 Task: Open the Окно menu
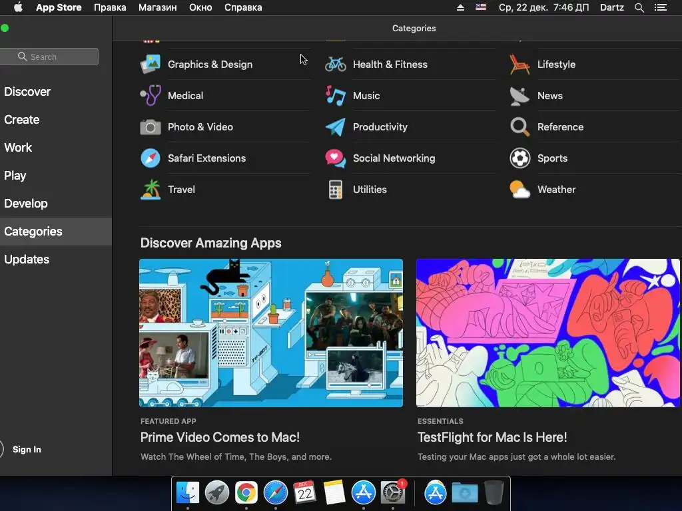click(x=200, y=7)
